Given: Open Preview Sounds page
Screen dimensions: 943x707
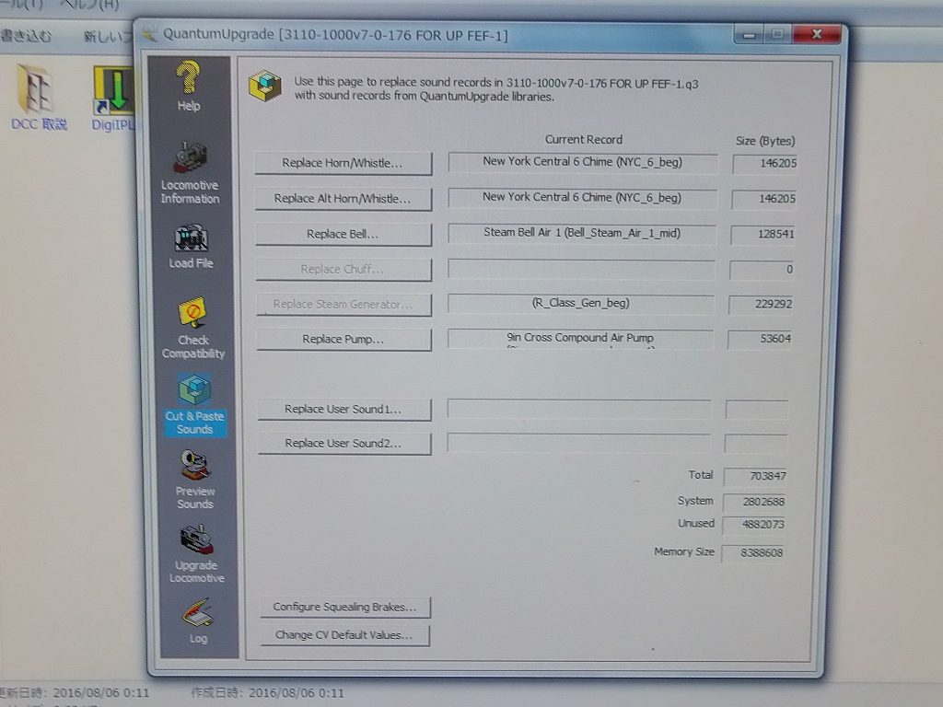Looking at the screenshot, I should (195, 480).
